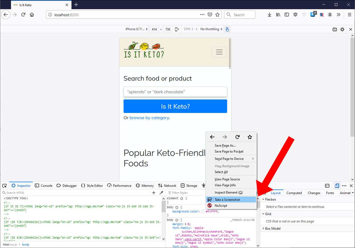Focus the Search HTML box
The image size is (355, 248).
[76, 193]
